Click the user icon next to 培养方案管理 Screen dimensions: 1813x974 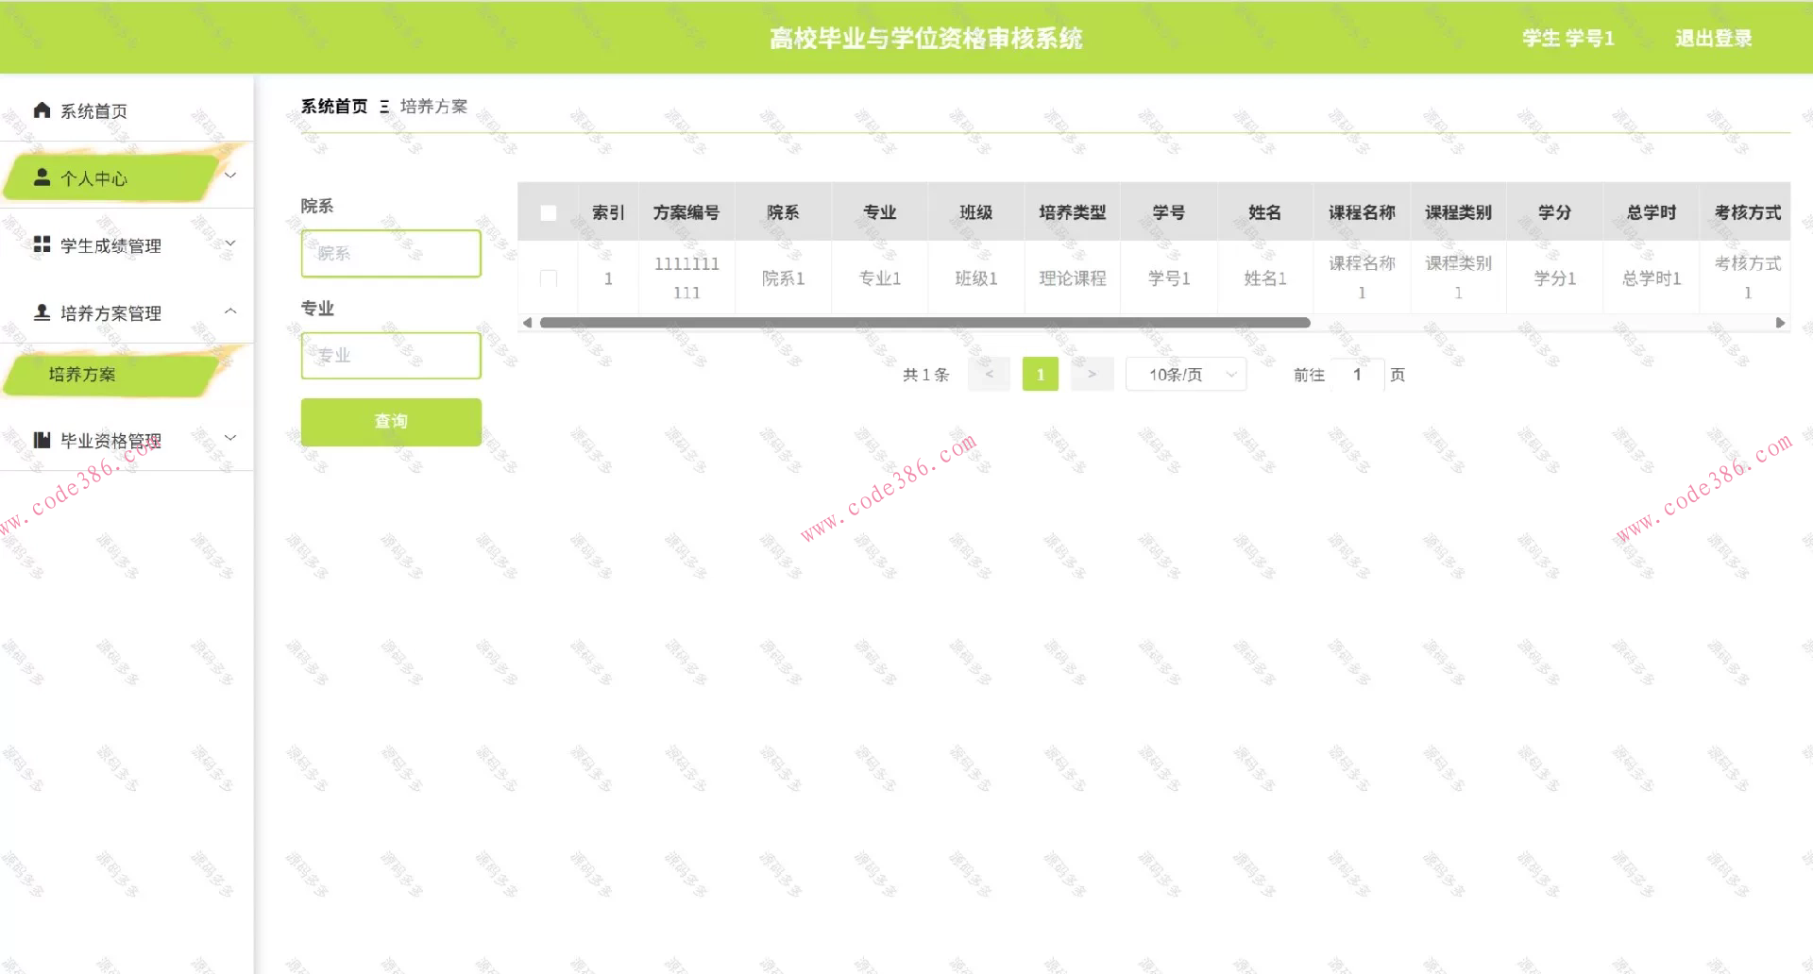(x=41, y=311)
